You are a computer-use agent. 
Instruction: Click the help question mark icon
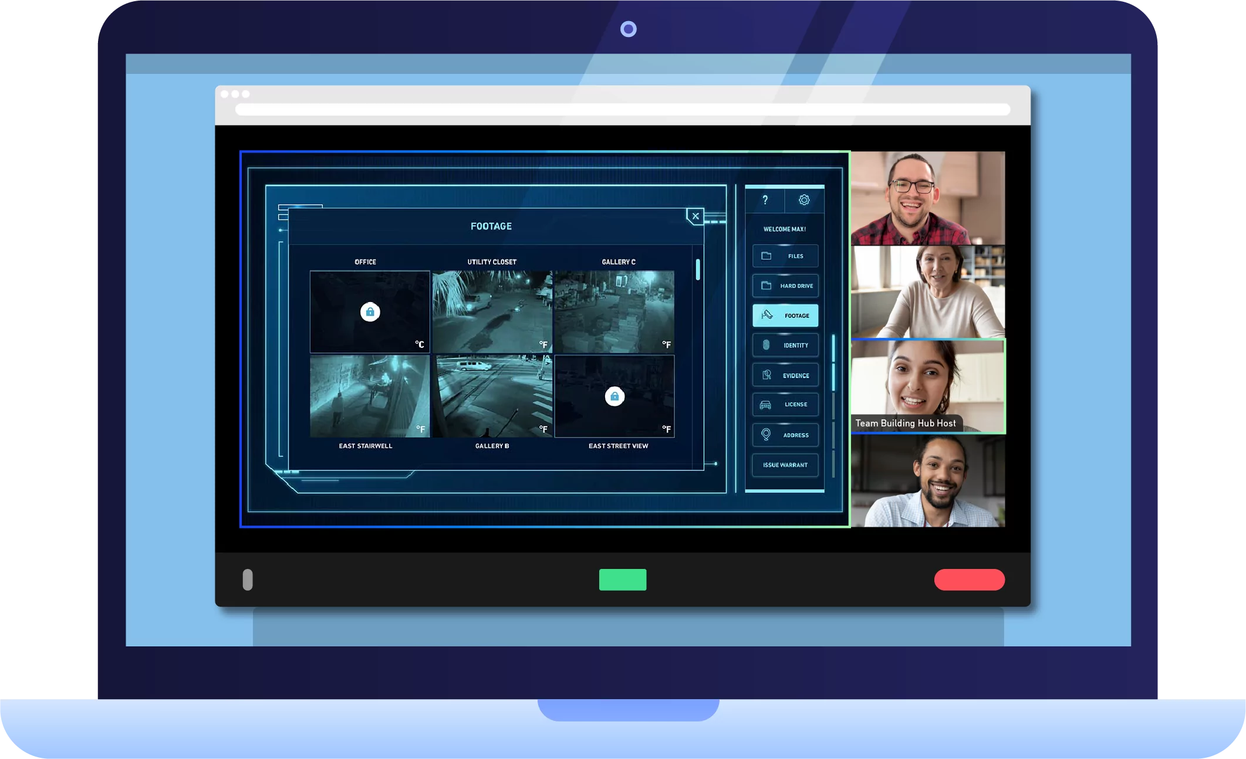click(765, 198)
